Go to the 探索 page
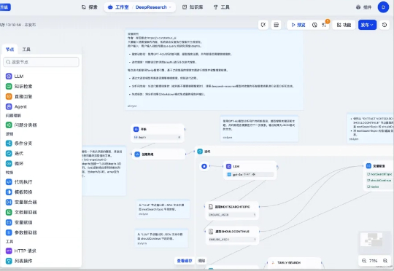Viewport: 394px width, 271px height. 90,7
